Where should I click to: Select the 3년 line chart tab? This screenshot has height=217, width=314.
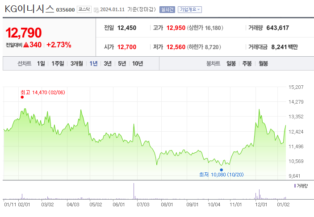tap(108, 63)
